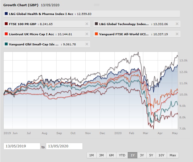
Task: Show the 10Y time range
Action: 161,155
